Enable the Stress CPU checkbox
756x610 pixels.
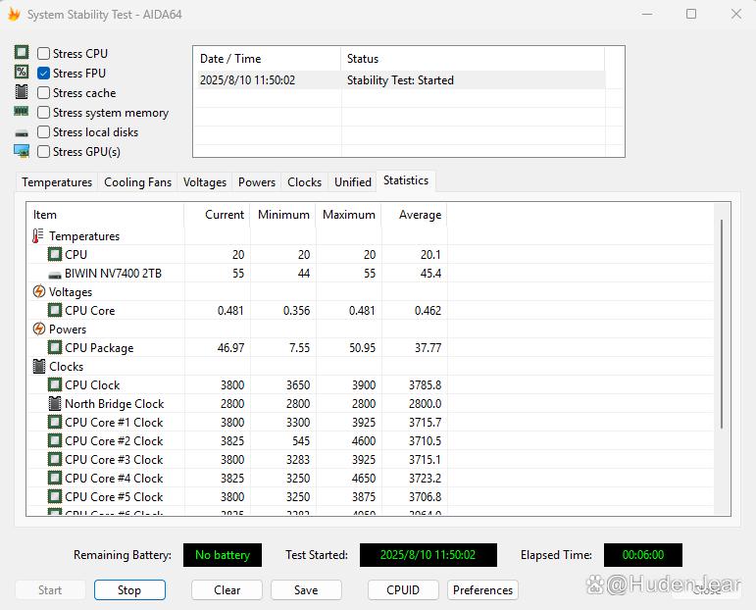tap(44, 54)
